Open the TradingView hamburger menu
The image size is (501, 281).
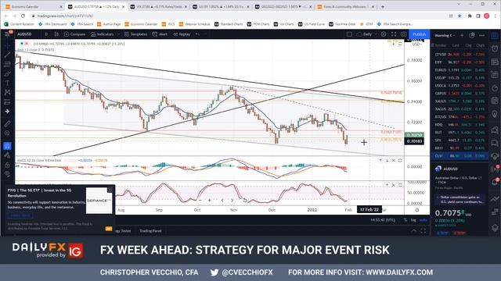[7, 34]
